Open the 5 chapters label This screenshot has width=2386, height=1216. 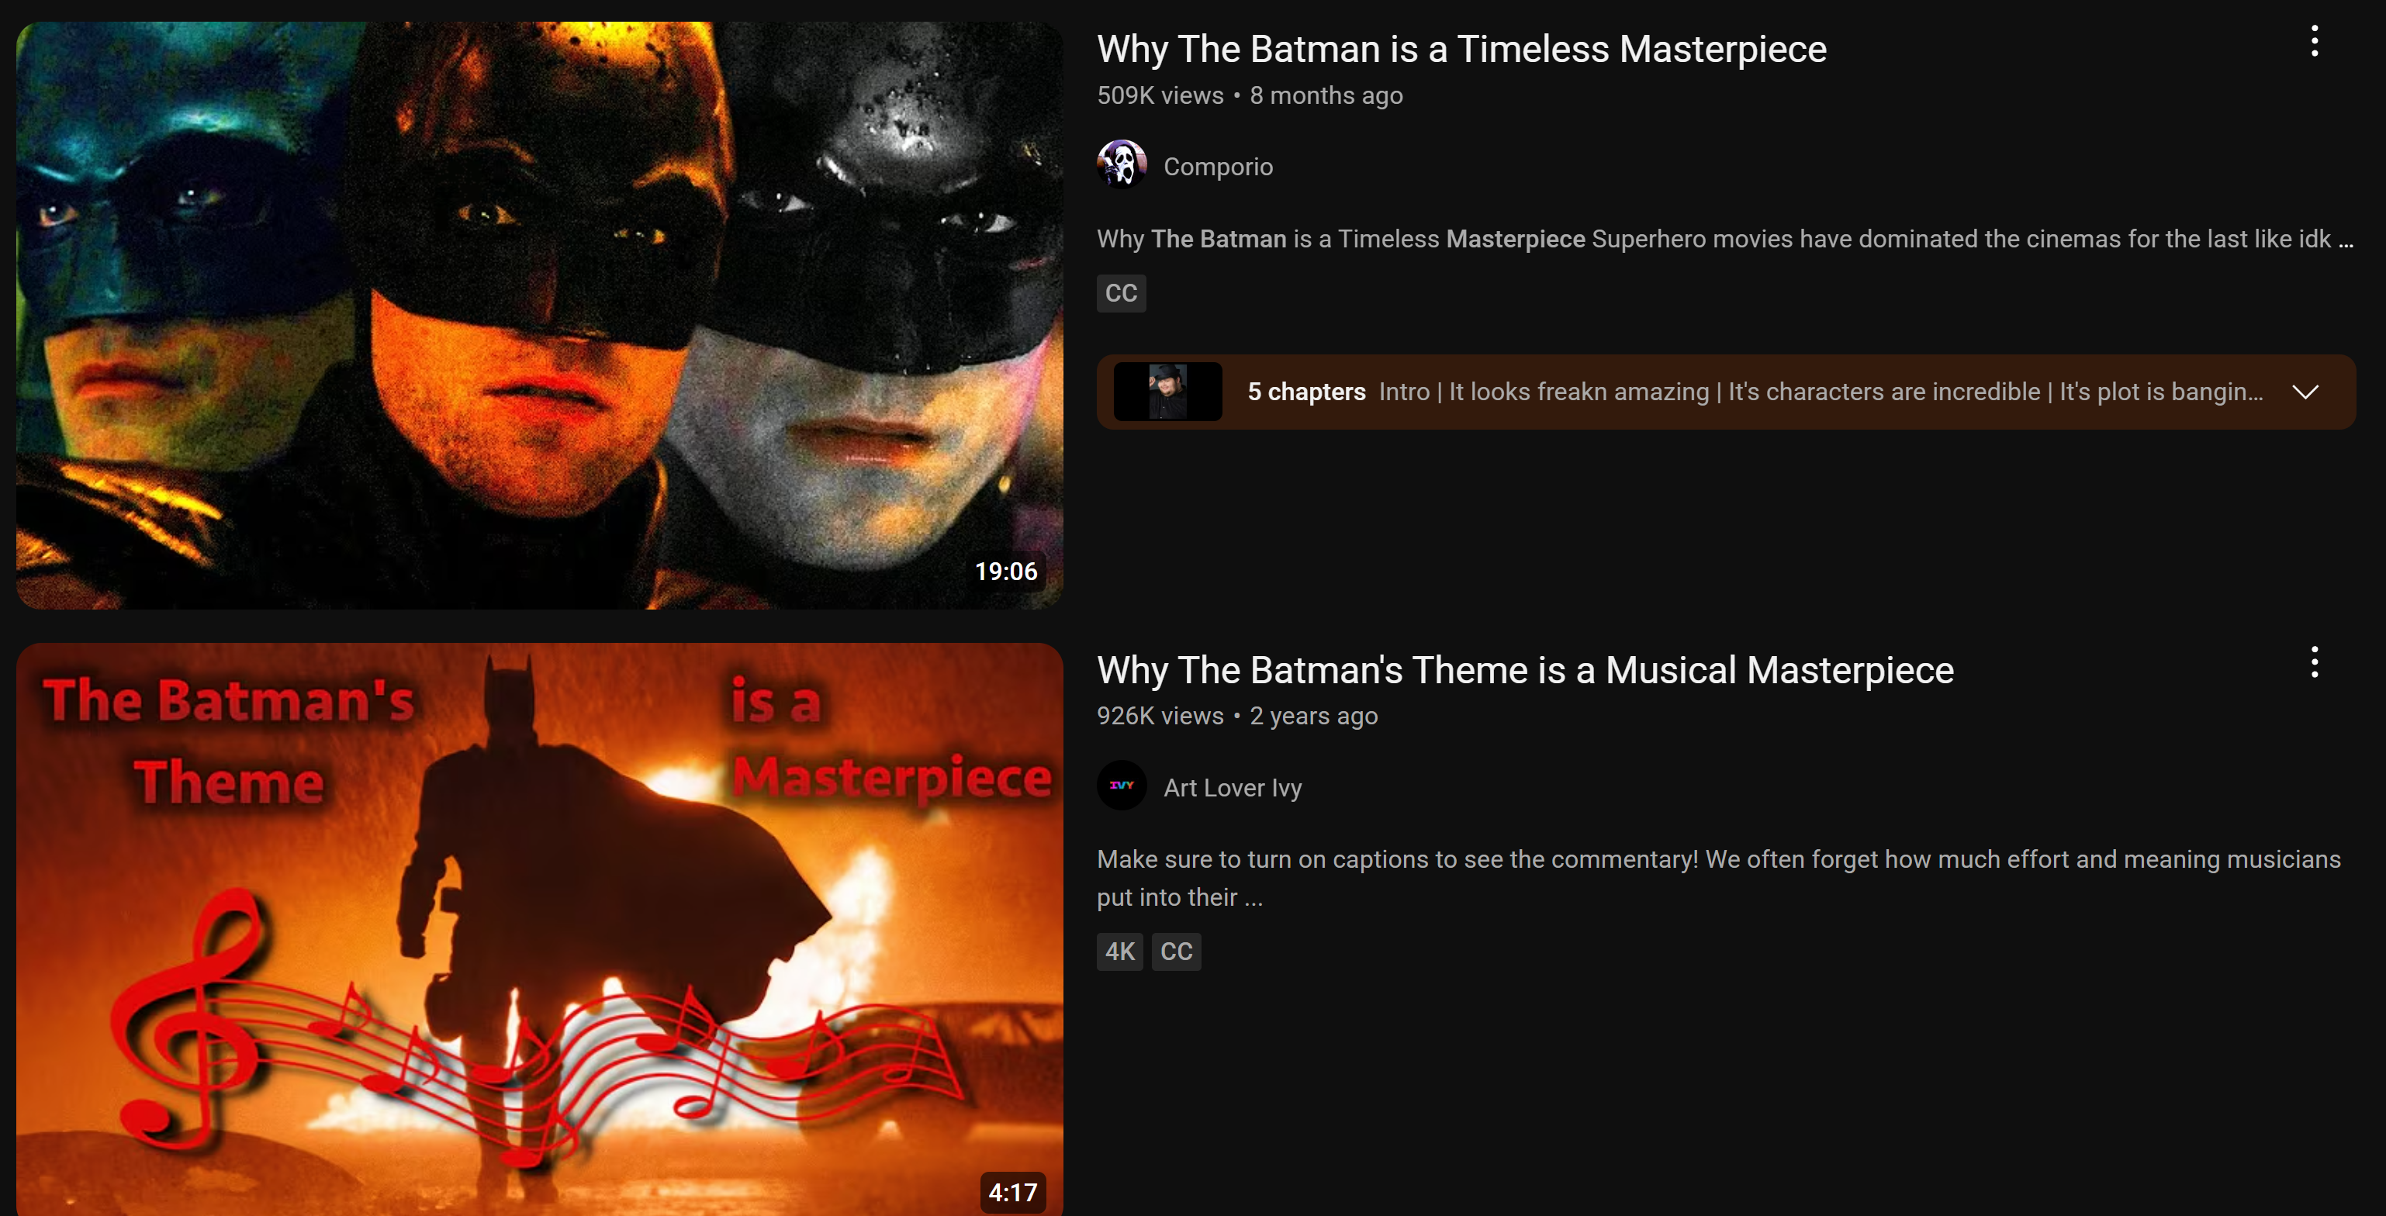[1306, 392]
